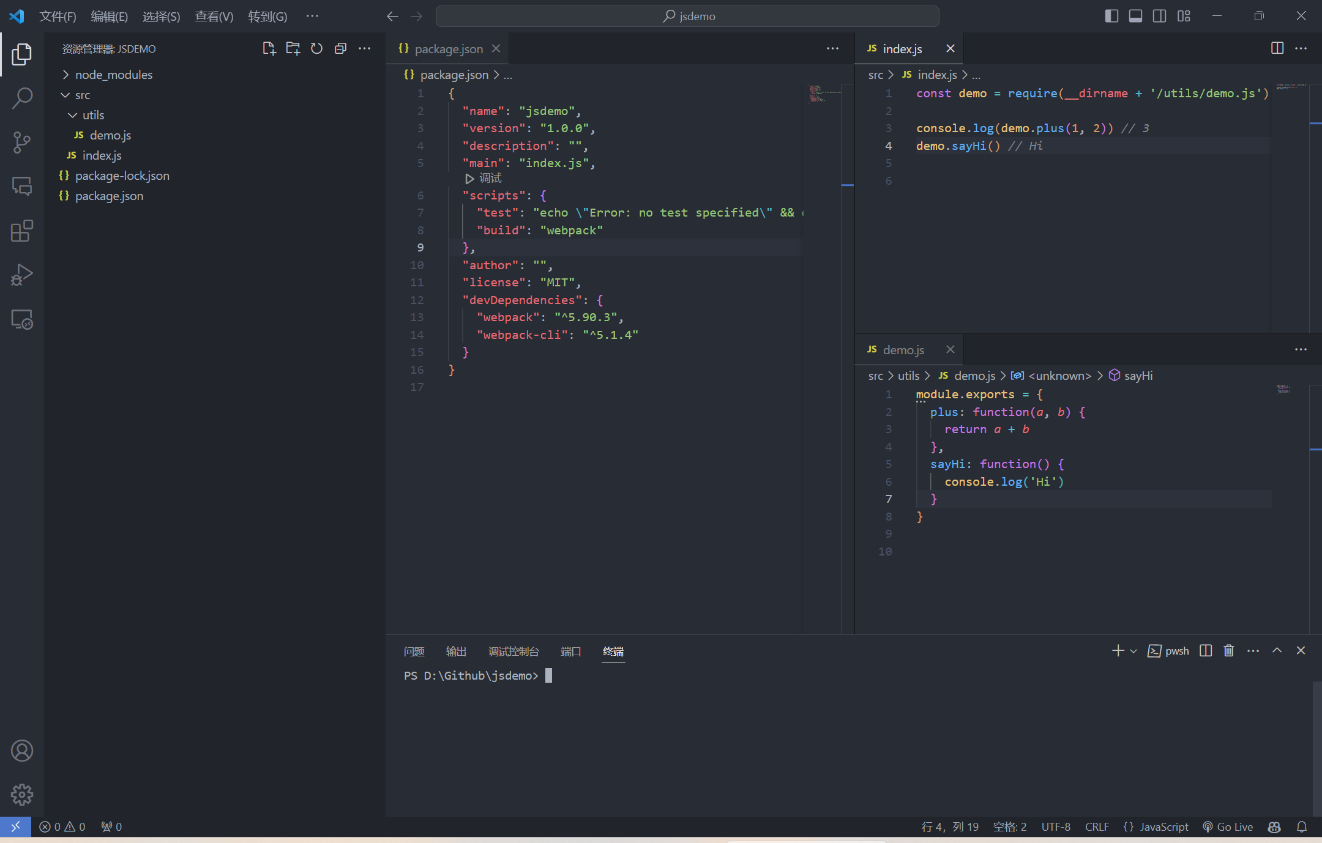Open the Search view in activity bar
The image size is (1322, 843).
22,98
